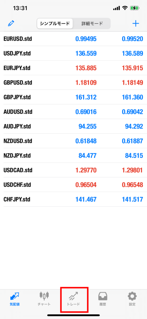Select GBPJPY.std in the list
This screenshot has height=319, width=147.
[17, 97]
